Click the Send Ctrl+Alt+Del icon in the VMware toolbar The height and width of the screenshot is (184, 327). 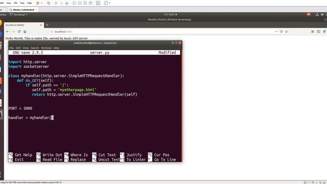click(49, 3)
